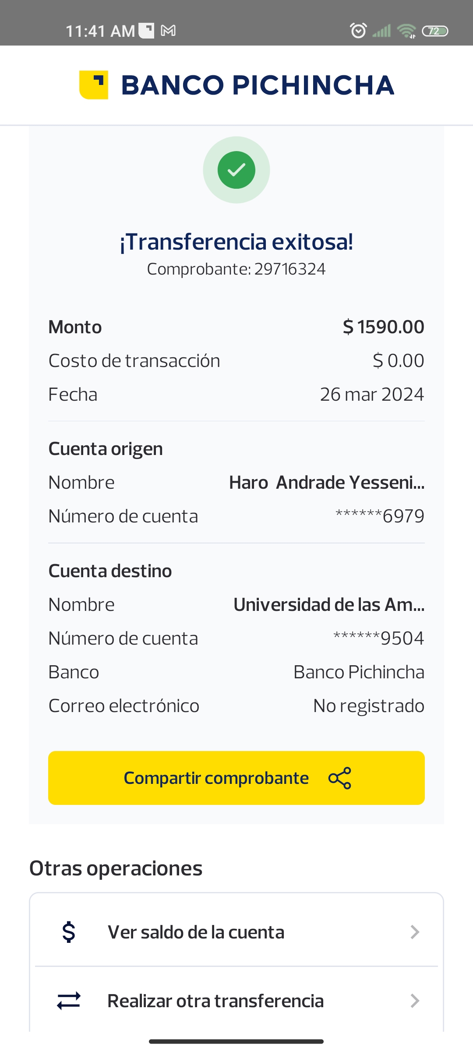This screenshot has height=1051, width=473.
Task: Tap the BANCO PICHINCHA header title
Action: point(258,85)
